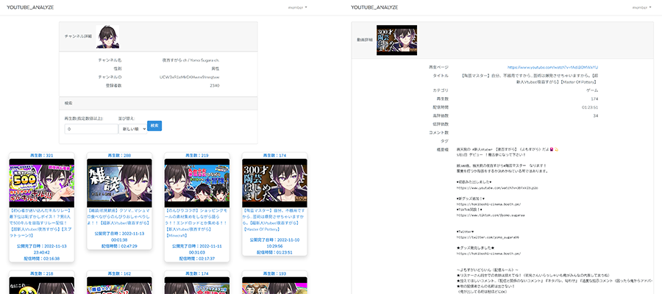
Task: Select the tiktok.com URL in the description
Action: tap(491, 215)
